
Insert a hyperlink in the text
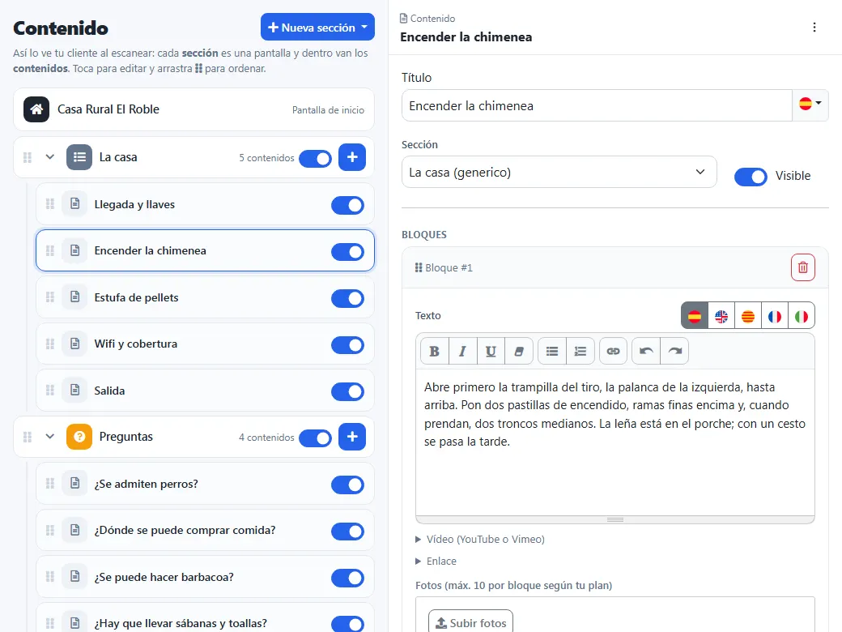coord(613,352)
